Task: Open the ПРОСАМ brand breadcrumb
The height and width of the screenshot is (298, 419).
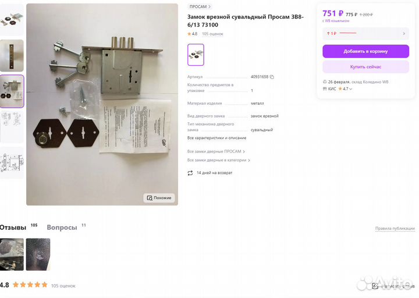Action: 200,6
